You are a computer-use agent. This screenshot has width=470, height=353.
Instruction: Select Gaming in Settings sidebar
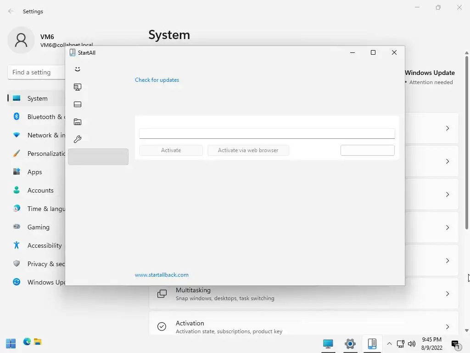(36, 227)
